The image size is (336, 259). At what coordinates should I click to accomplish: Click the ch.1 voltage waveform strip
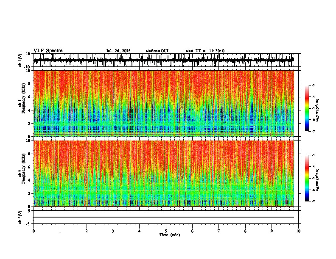point(164,60)
